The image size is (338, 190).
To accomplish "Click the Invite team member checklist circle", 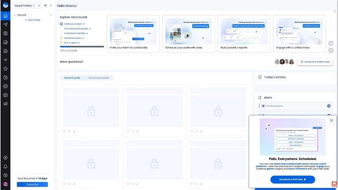I will click(x=61, y=33).
